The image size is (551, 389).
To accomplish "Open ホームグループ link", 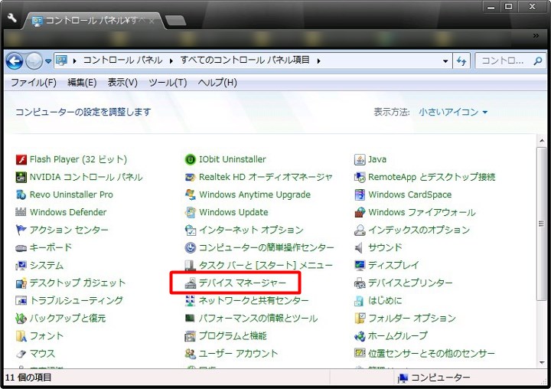I will tap(398, 336).
